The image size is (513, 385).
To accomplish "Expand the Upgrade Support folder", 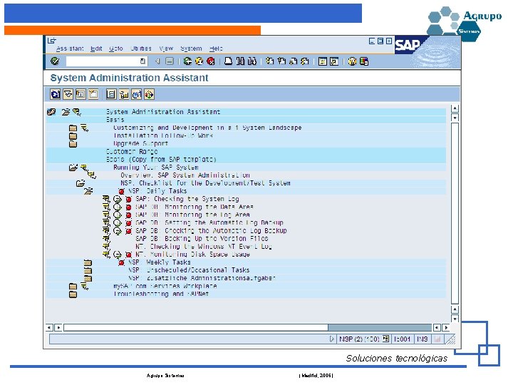I will point(73,144).
